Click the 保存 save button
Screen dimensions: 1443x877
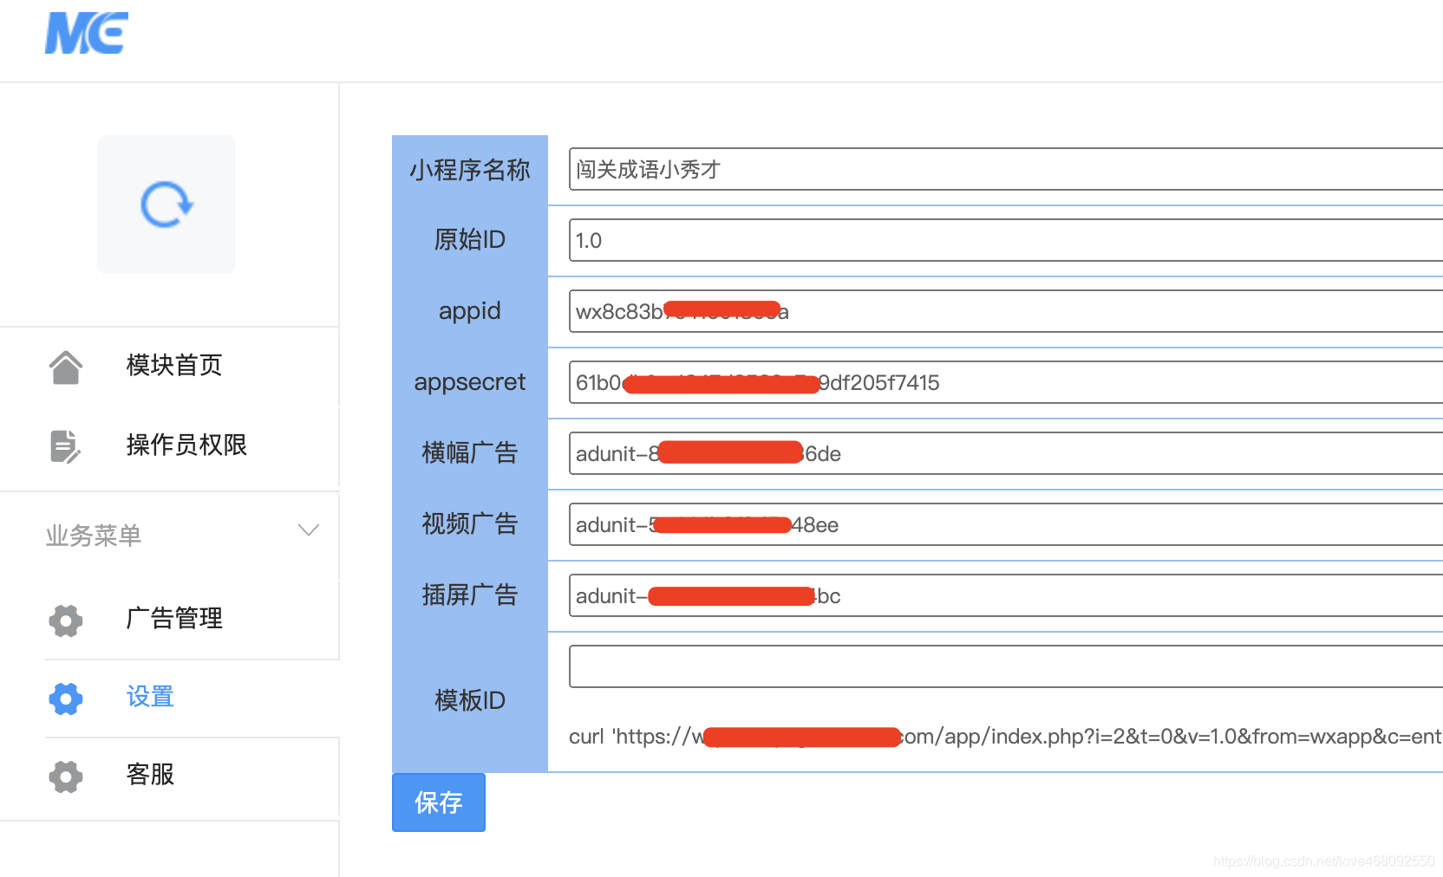click(439, 802)
